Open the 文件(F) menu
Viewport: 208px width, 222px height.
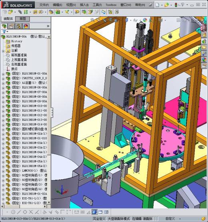[44, 5]
